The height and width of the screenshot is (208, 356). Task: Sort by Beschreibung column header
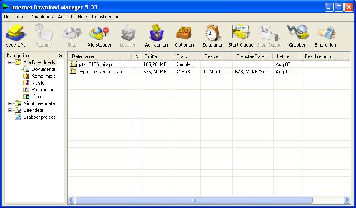pos(326,56)
